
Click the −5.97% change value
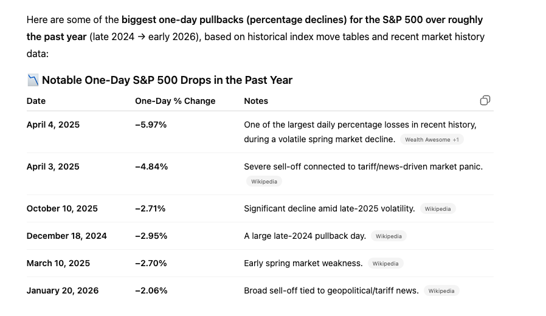coord(151,125)
